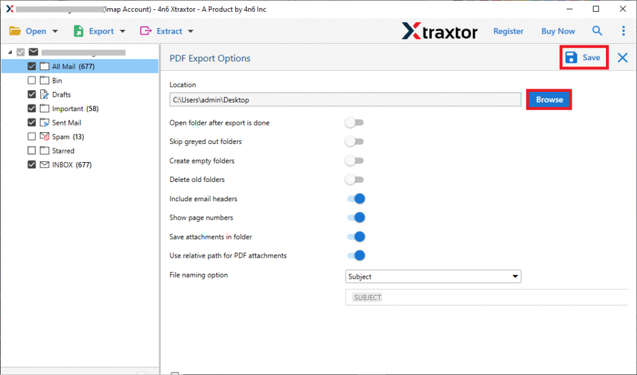Uncheck the All Mail checkbox
This screenshot has height=375, width=637.
pos(32,66)
